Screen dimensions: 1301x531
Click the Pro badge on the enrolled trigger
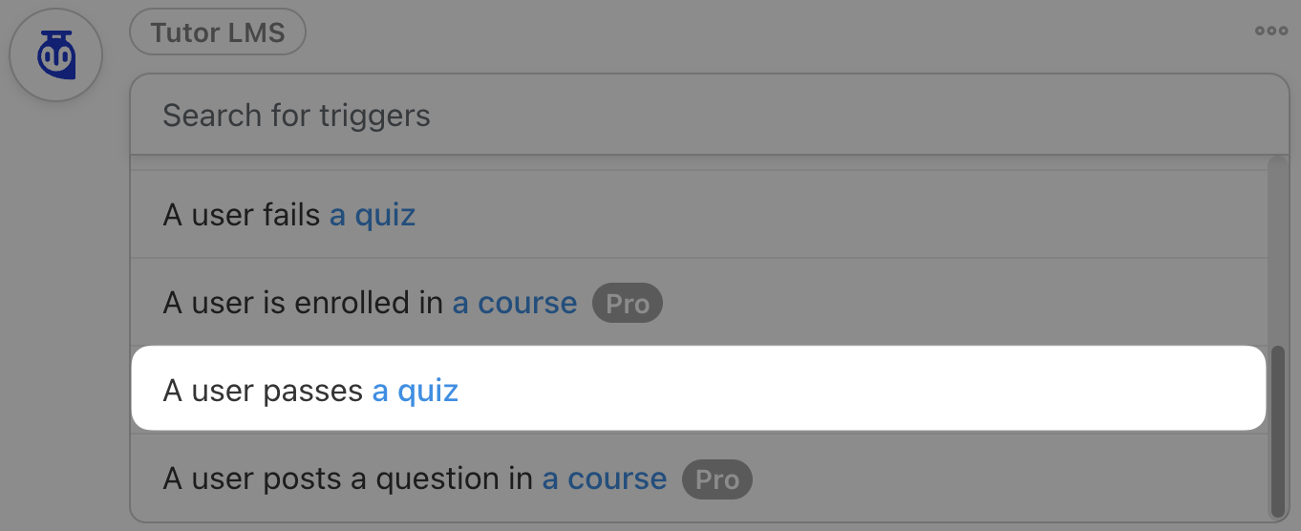click(x=627, y=304)
